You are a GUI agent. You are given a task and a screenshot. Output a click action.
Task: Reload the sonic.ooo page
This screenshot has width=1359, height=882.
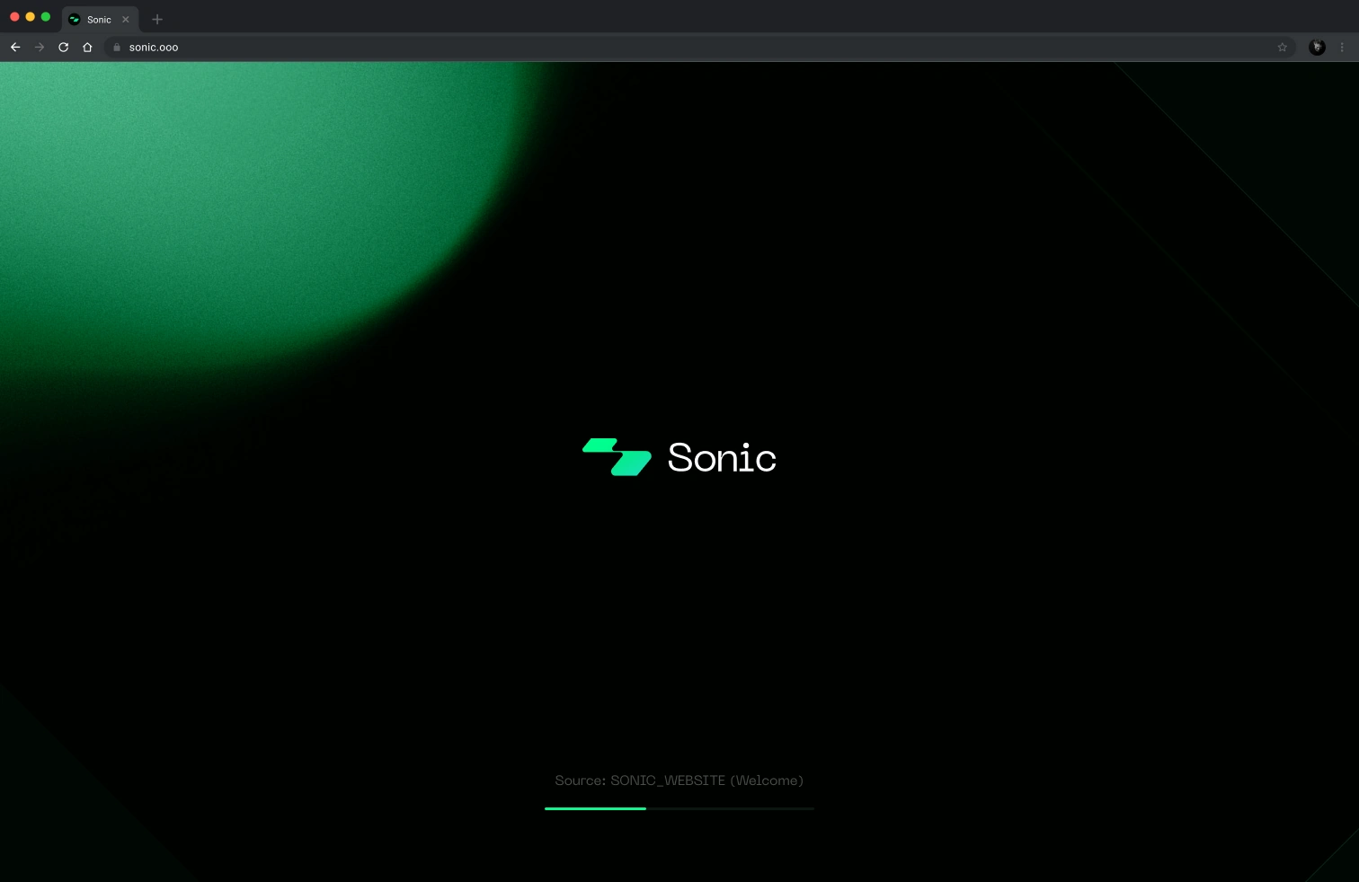[x=64, y=48]
